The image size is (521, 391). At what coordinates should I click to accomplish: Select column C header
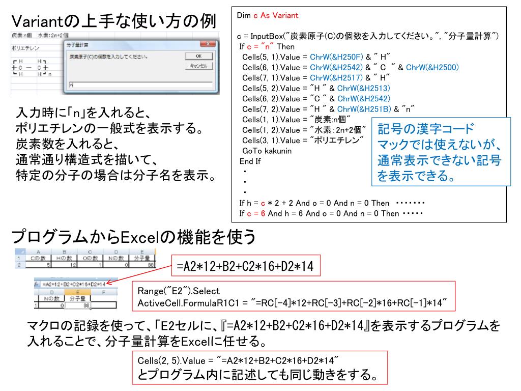90,252
